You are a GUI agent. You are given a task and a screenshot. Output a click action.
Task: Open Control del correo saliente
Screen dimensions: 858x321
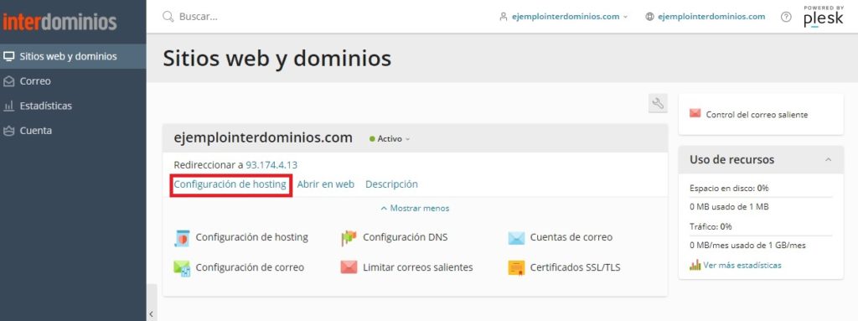(x=757, y=115)
